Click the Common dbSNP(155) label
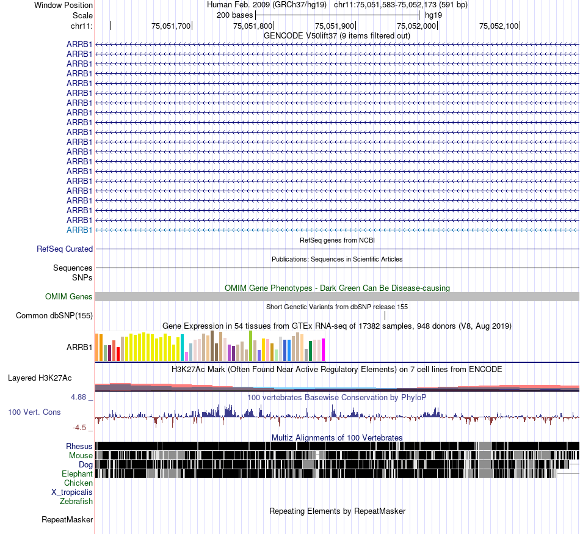Screen dimensions: 580x534 (x=54, y=316)
